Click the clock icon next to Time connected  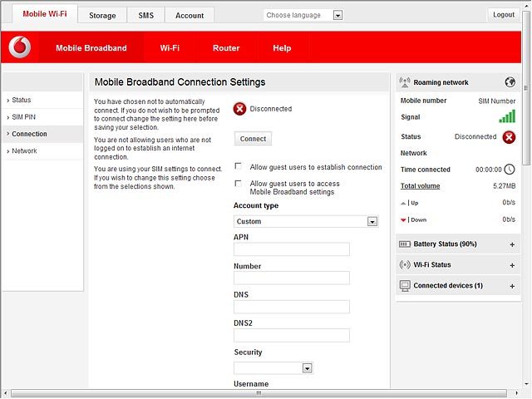[x=510, y=170]
